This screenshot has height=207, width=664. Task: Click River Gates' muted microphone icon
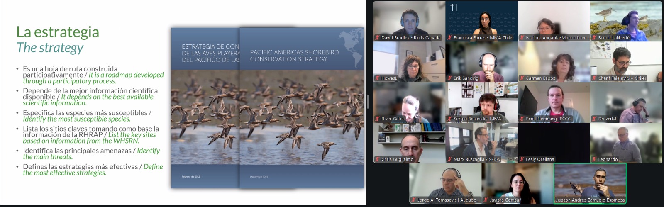[x=378, y=119]
